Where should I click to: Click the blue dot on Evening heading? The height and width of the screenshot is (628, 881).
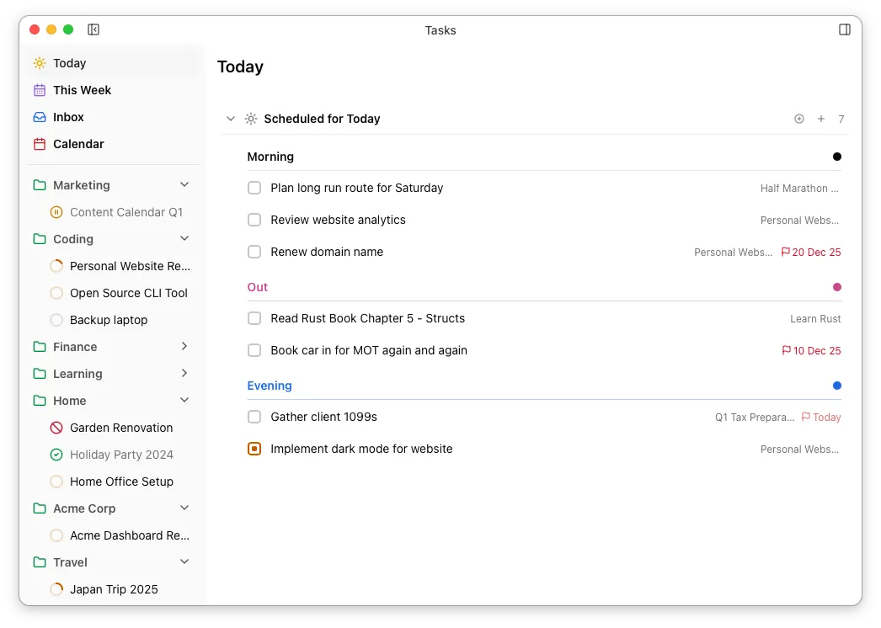(837, 386)
